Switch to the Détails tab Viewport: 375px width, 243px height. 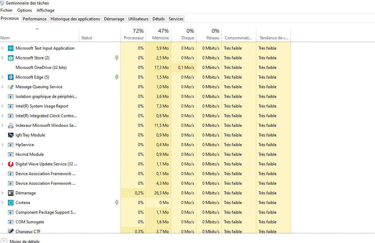[158, 19]
